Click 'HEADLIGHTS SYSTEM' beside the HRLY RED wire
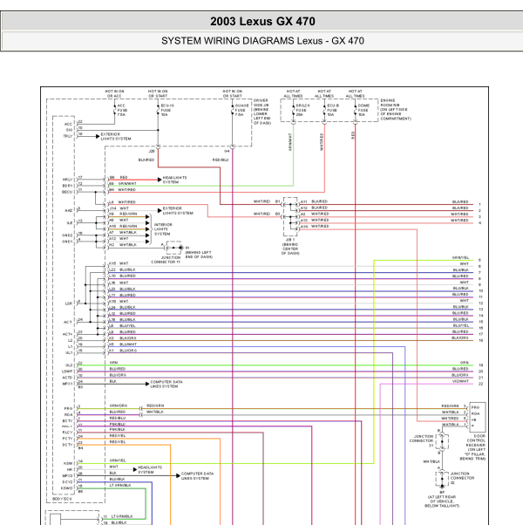Viewport: 523px width, 525px height. point(174,180)
